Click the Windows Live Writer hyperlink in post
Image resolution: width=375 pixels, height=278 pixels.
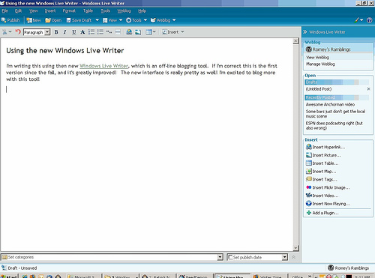[x=103, y=66]
